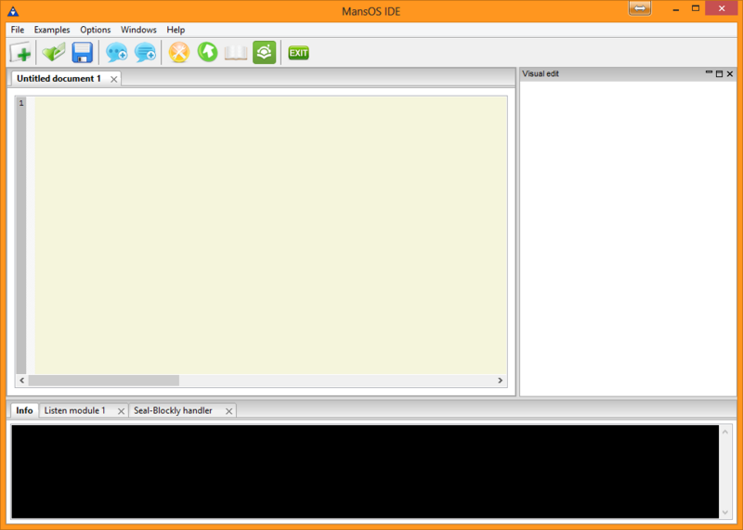Click the green upload arrow icon

click(x=207, y=52)
